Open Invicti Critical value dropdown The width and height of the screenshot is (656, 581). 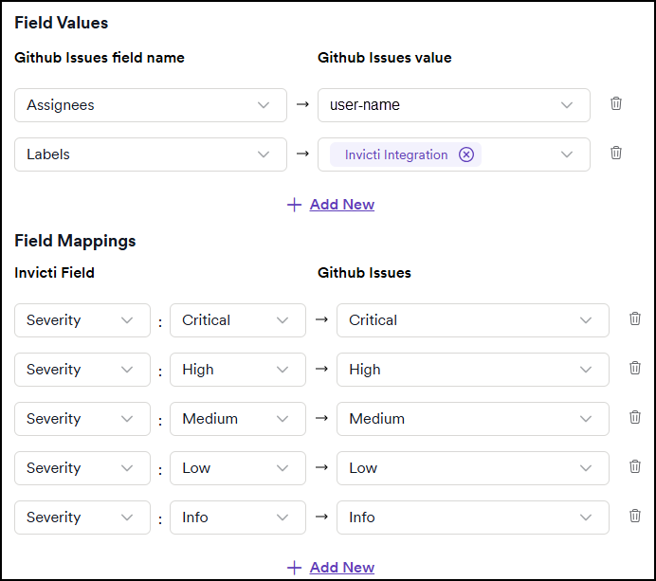(x=238, y=320)
